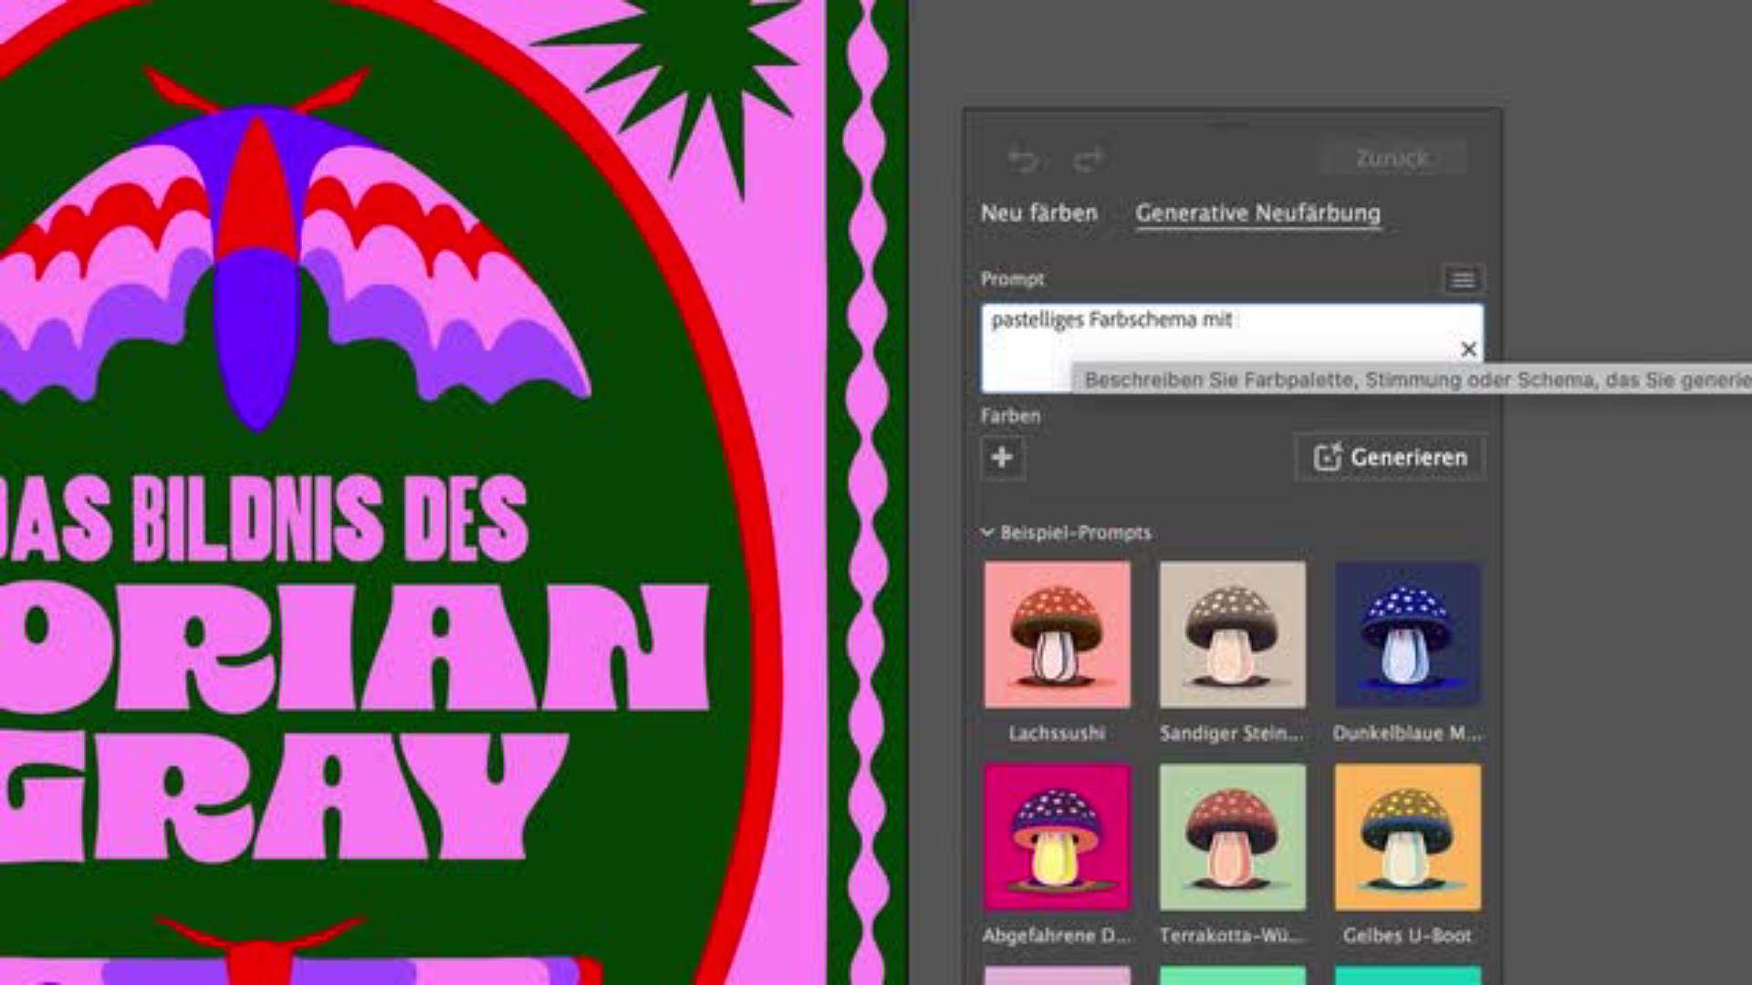Clear prompt text with the X icon

1468,349
